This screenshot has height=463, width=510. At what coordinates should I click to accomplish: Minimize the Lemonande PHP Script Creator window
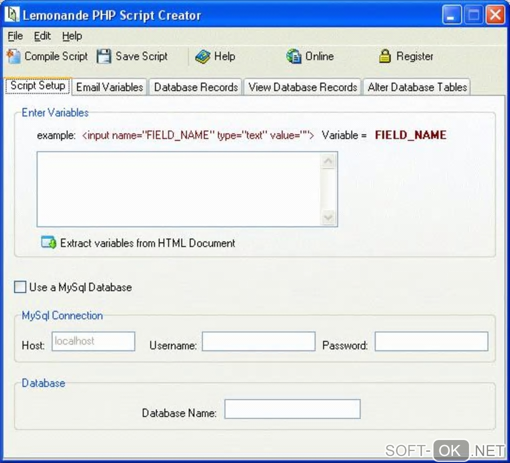click(x=451, y=15)
